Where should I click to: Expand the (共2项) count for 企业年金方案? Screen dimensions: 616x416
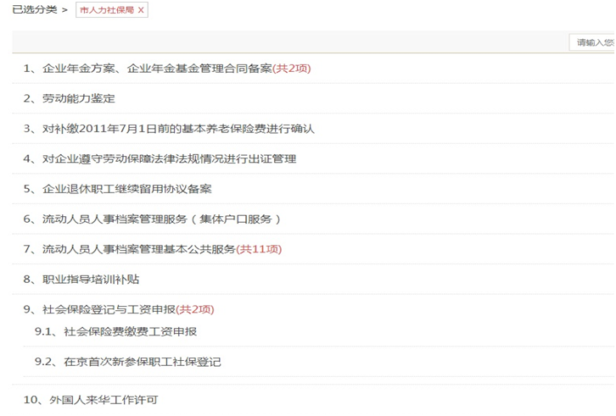tap(292, 69)
